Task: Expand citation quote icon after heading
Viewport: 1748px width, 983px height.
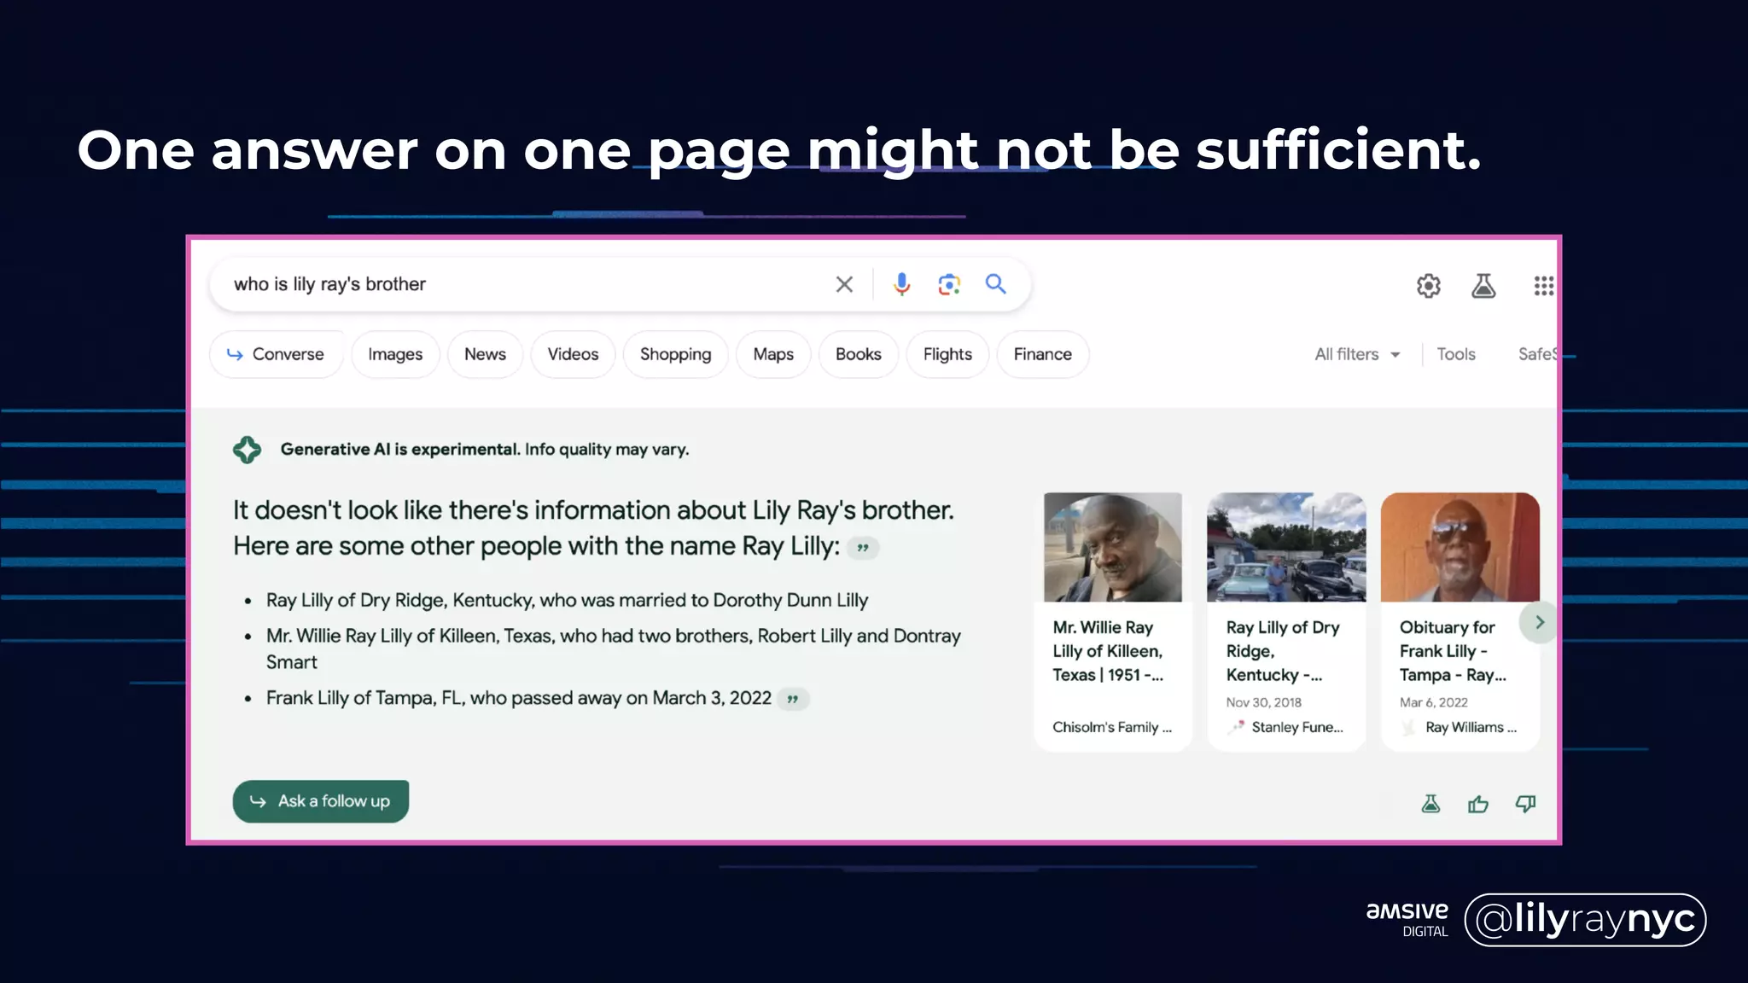Action: [863, 548]
